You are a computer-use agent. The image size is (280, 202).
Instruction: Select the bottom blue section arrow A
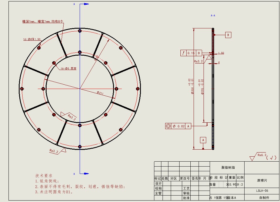(84, 174)
